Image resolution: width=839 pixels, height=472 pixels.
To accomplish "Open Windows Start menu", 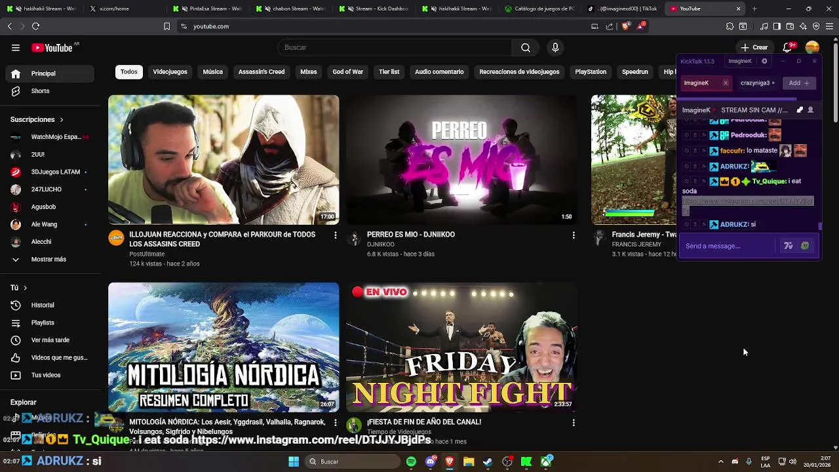I will 294,462.
